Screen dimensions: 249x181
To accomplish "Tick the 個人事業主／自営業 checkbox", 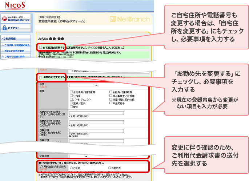I will [x=111, y=96].
